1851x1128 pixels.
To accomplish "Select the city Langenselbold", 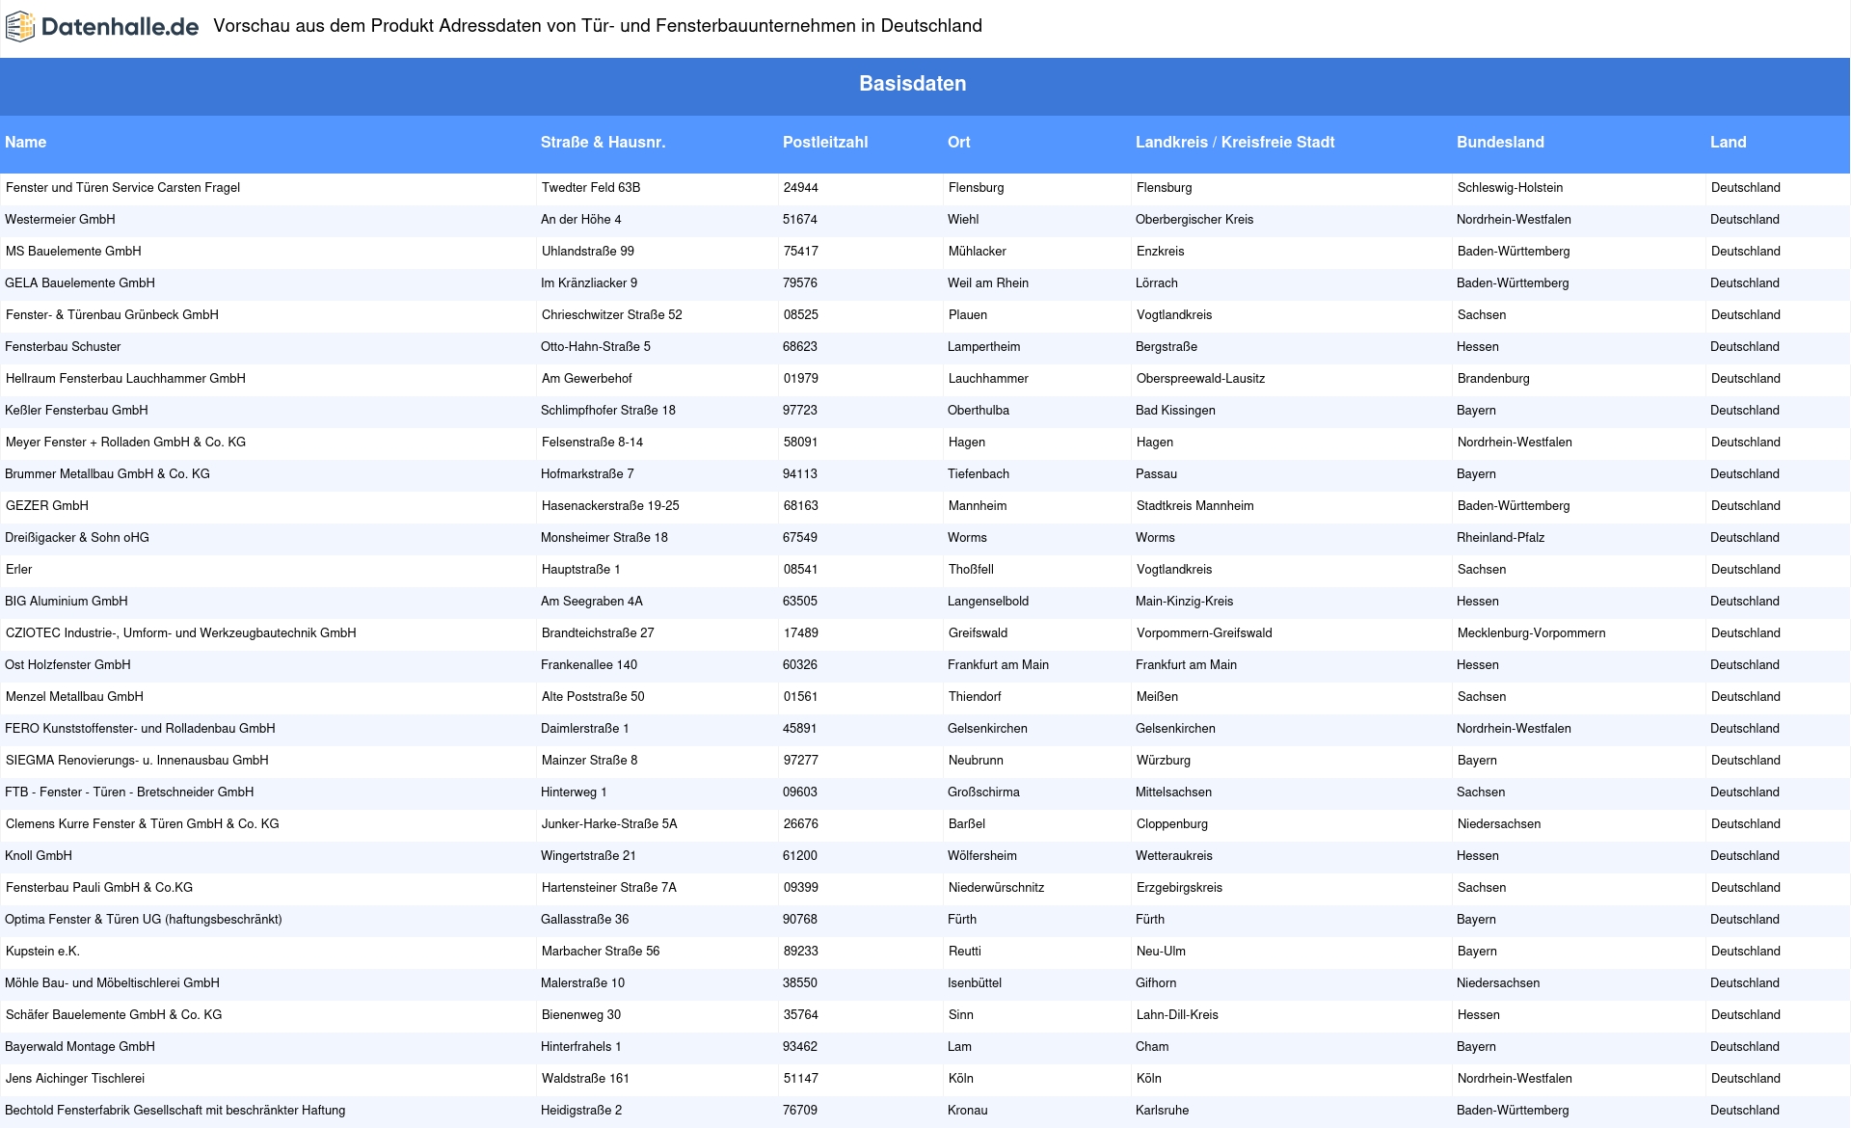I will (x=988, y=601).
